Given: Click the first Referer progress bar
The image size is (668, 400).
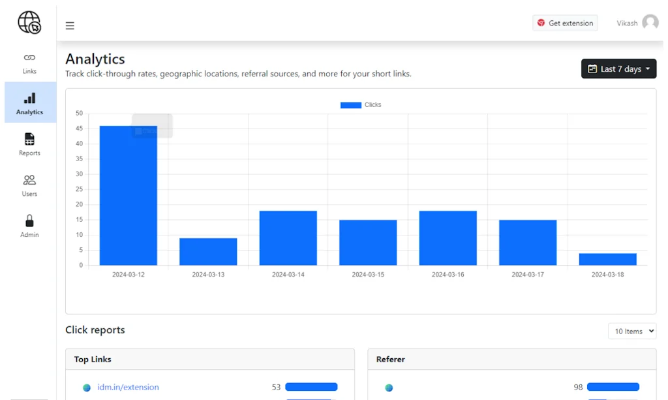Looking at the screenshot, I should 613,387.
